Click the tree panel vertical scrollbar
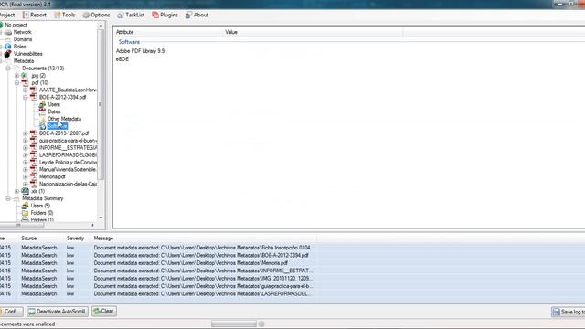The width and height of the screenshot is (585, 329). tap(101, 104)
